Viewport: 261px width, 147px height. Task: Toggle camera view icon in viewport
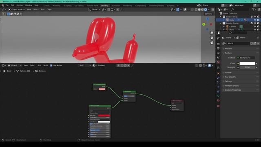(x=212, y=42)
